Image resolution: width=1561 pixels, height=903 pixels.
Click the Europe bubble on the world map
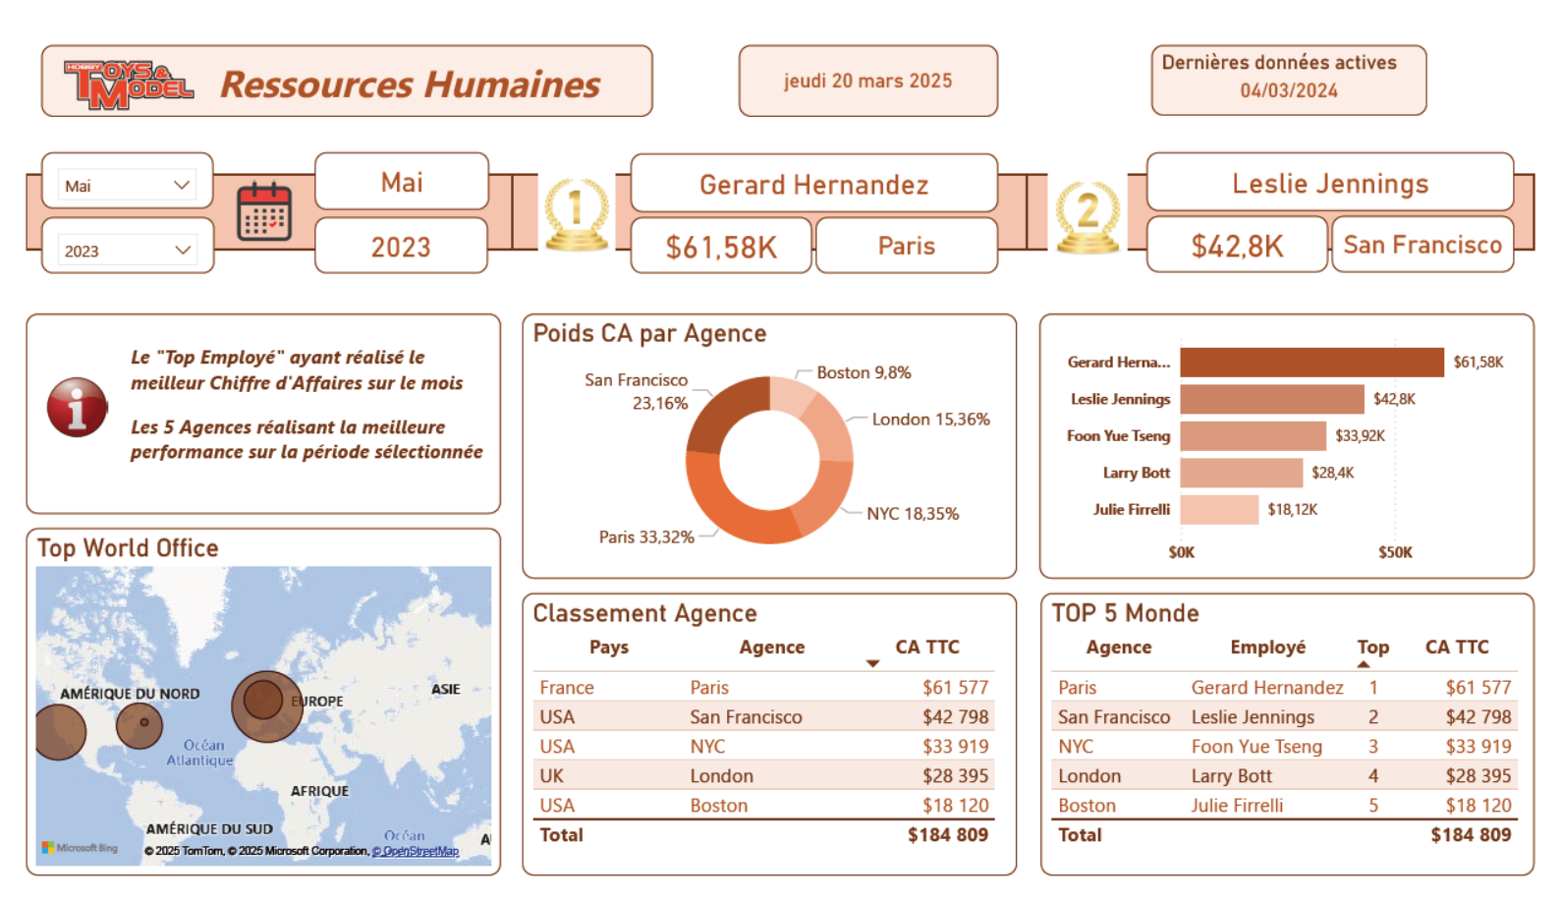pos(265,704)
